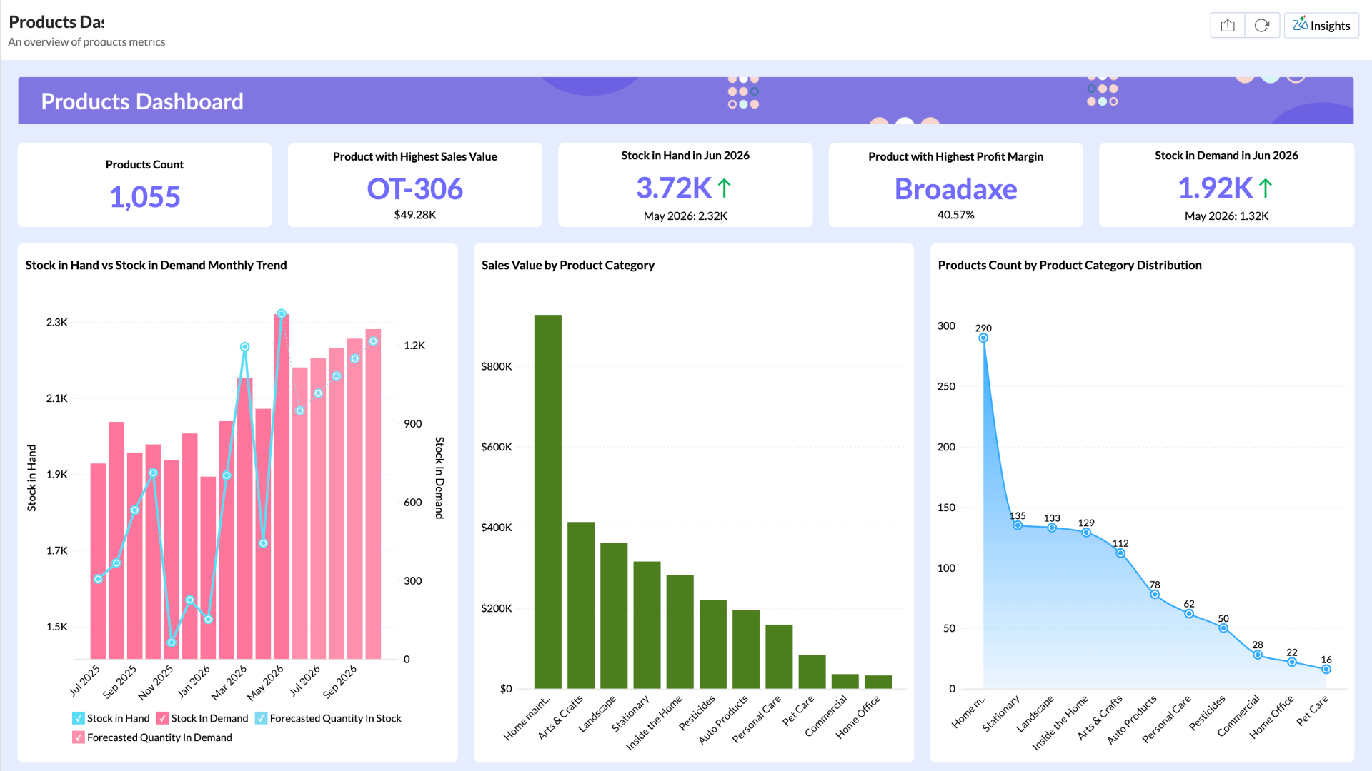Toggle Forecasted Quantity In Demand legend checkbox
Screen dimensions: 1372x771
tap(79, 737)
